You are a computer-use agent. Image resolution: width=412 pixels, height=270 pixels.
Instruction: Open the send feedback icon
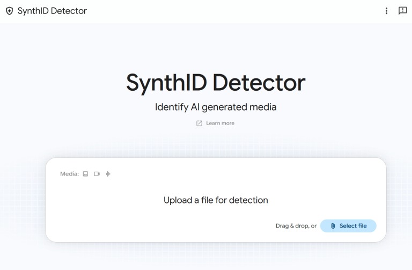point(402,11)
